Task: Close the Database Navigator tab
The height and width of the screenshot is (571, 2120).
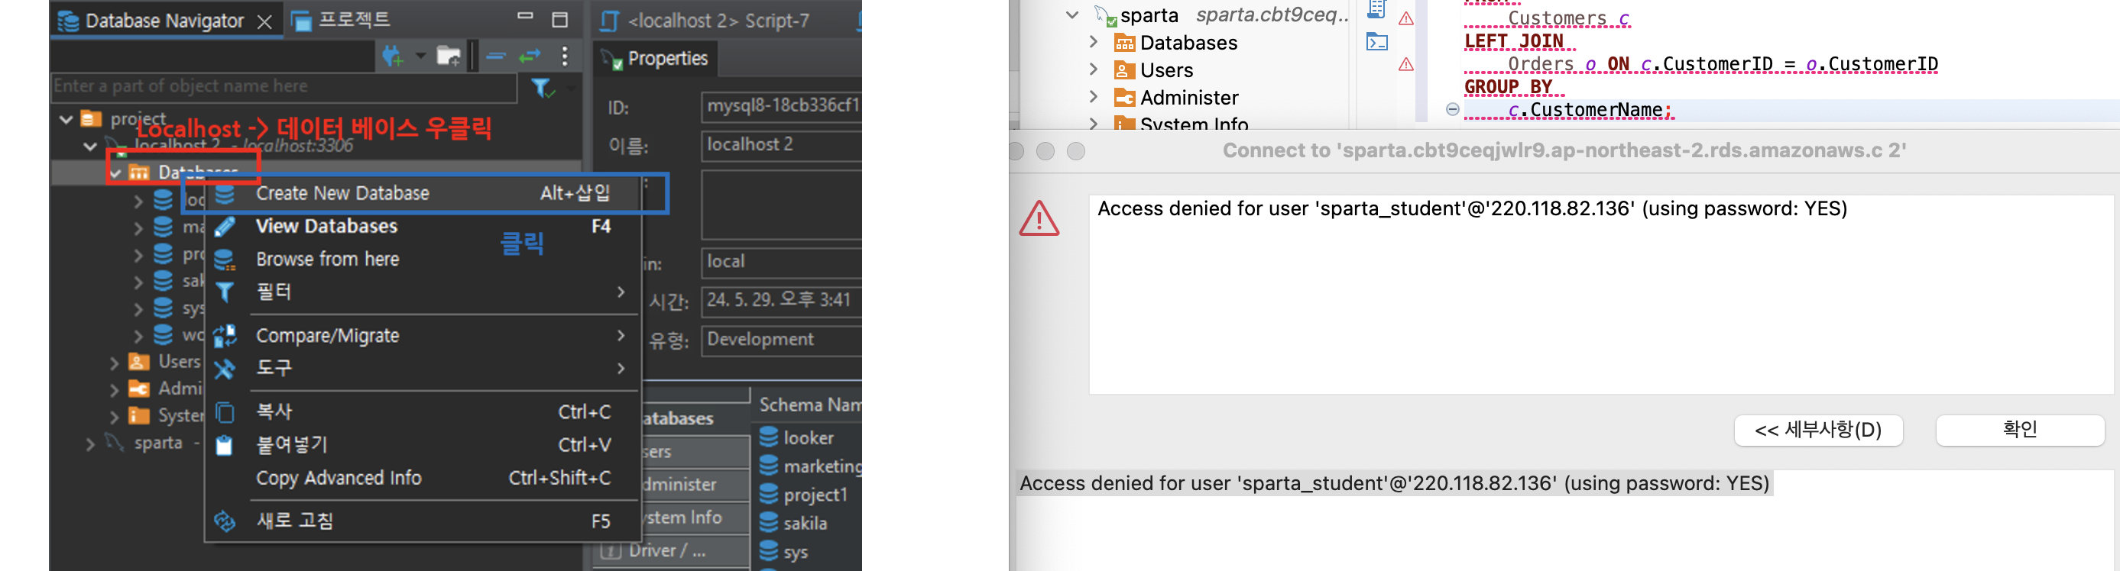Action: pos(264,22)
